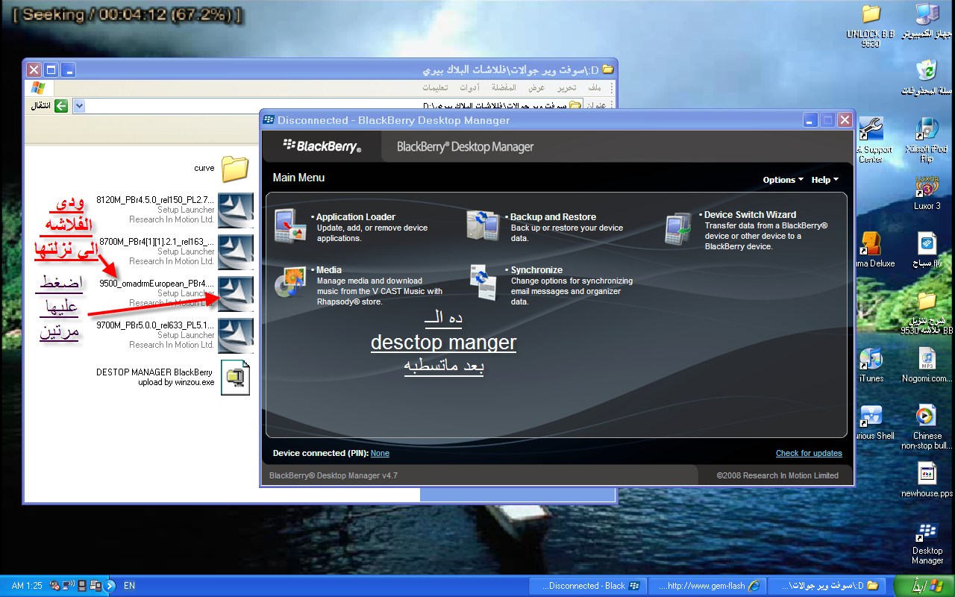This screenshot has height=597, width=955.
Task: Switch to the Disconnected - Black taskbar button
Action: 588,586
